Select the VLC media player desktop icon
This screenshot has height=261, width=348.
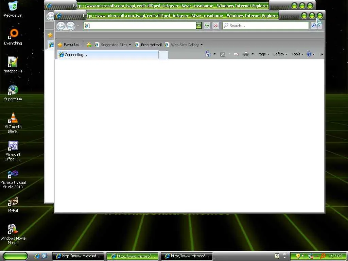[13, 123]
